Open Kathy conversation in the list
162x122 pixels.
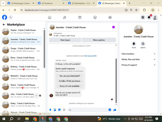(x=22, y=105)
